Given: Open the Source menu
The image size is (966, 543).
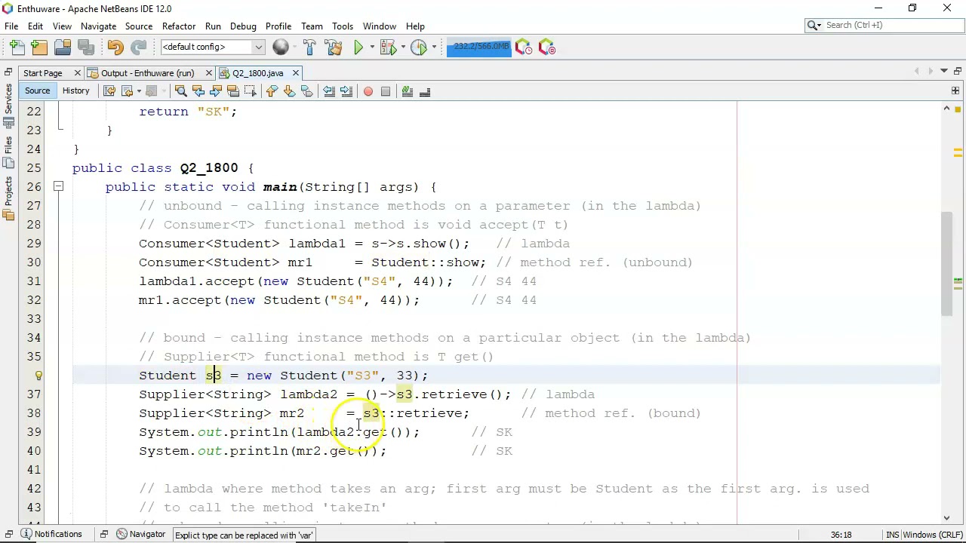Looking at the screenshot, I should [x=139, y=26].
